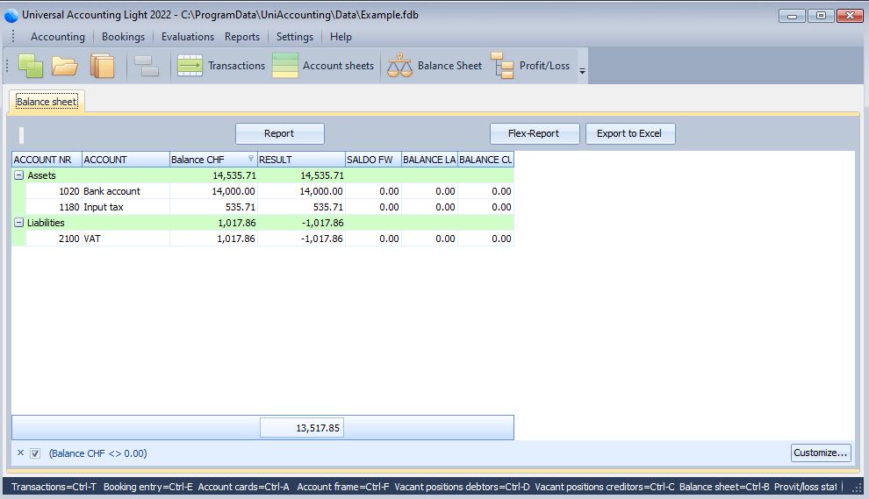Sort by the ACCOUNT NR column header
869x499 pixels.
47,160
